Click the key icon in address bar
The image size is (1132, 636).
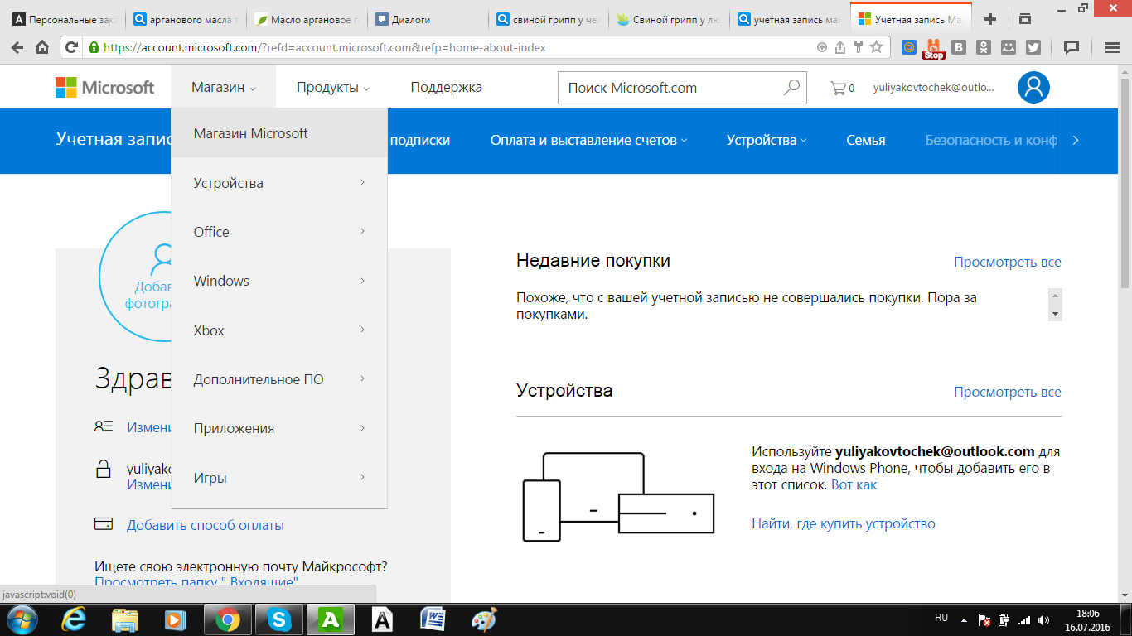(x=859, y=47)
